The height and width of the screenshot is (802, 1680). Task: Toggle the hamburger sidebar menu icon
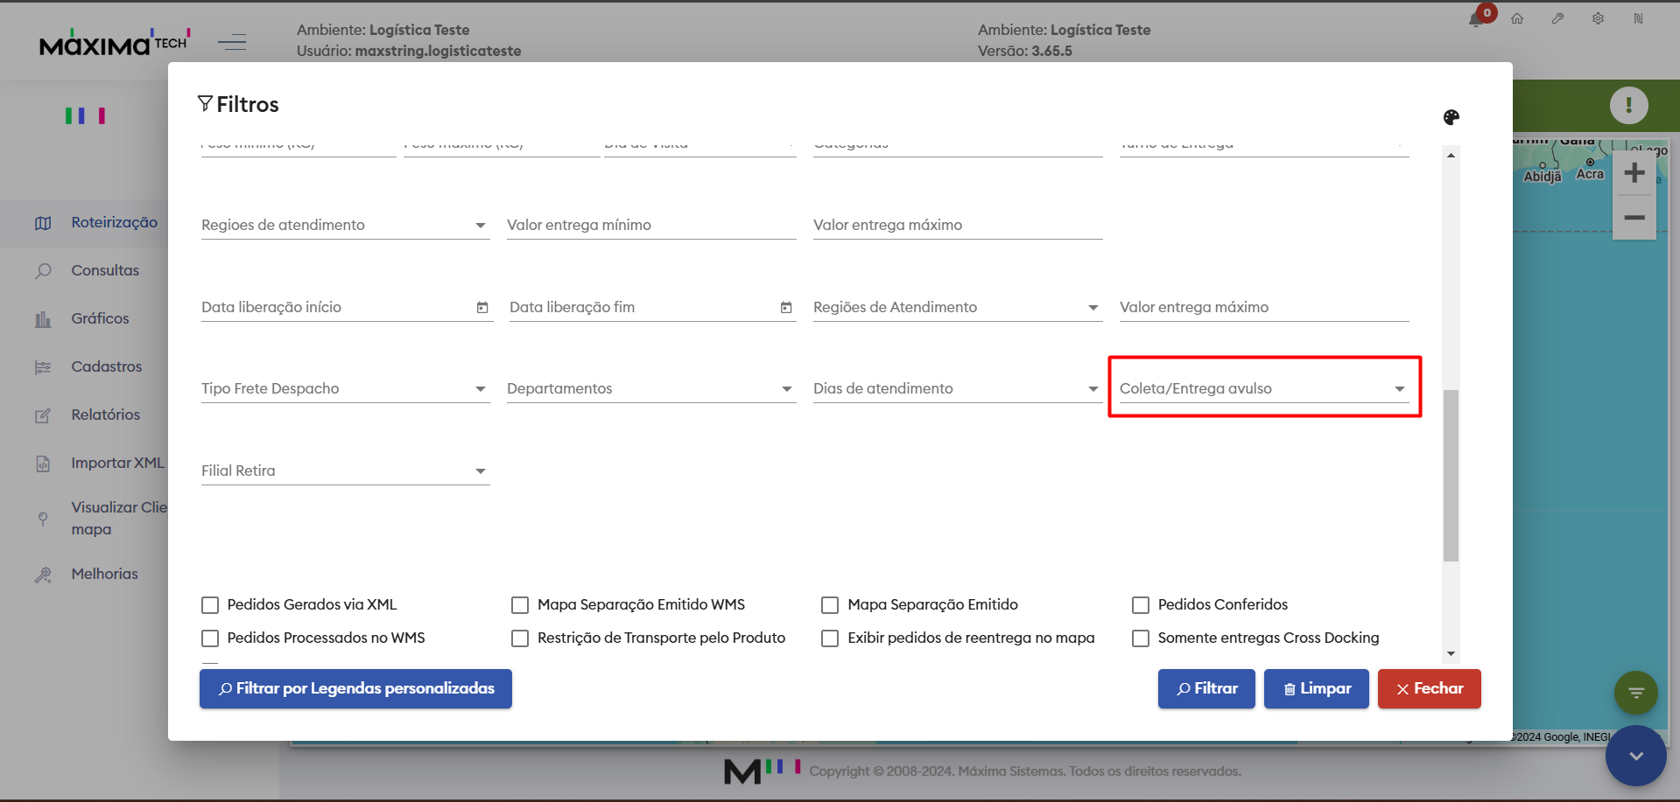click(x=232, y=41)
